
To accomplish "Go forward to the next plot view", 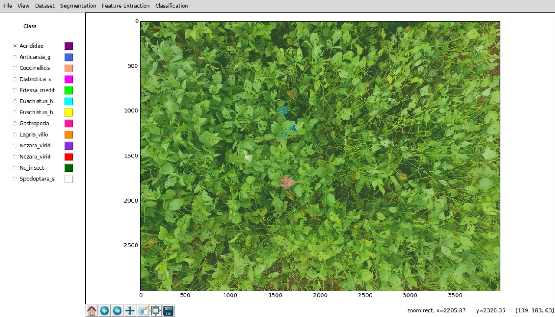I will pyautogui.click(x=117, y=310).
